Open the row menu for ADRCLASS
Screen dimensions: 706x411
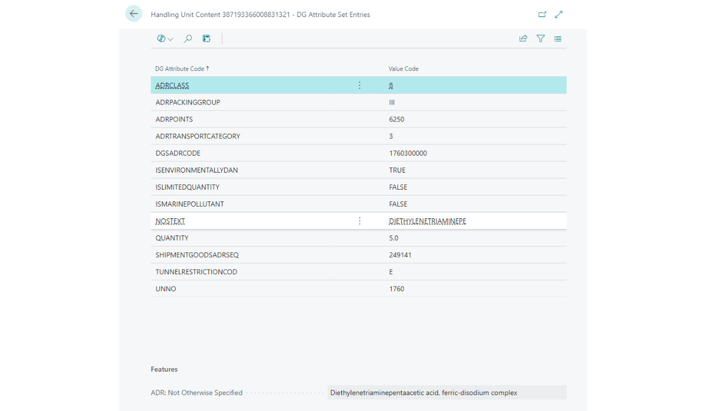click(x=359, y=86)
